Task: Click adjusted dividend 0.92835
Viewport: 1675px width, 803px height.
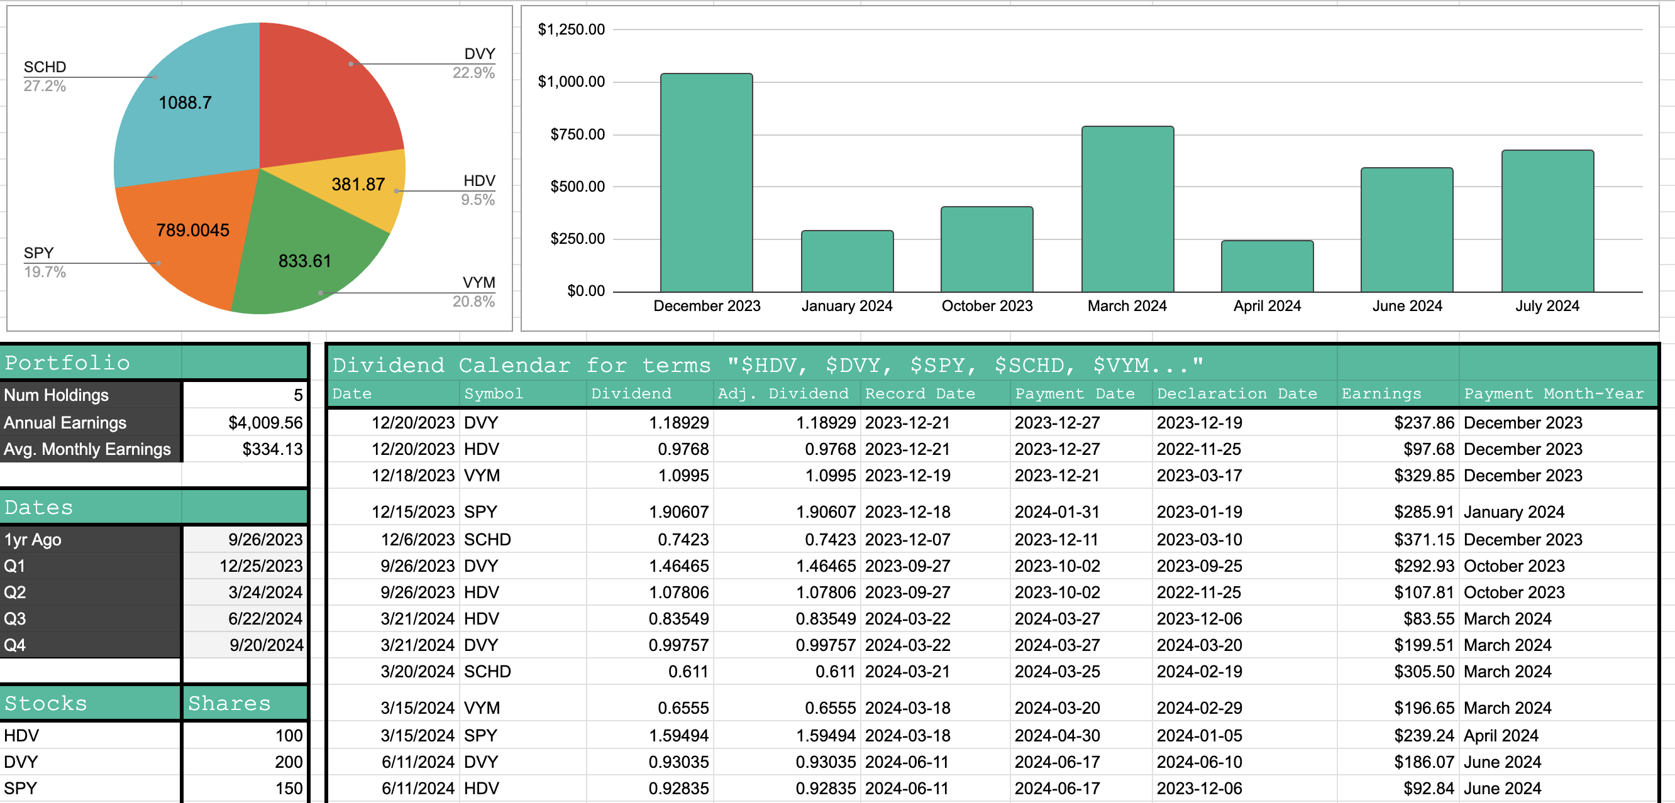Action: (x=787, y=788)
